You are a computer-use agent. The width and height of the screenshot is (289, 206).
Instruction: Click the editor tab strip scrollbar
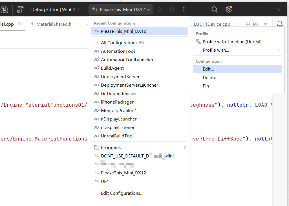click(x=12, y=30)
